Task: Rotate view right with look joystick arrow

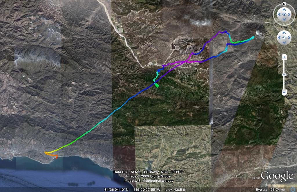Action: point(289,14)
